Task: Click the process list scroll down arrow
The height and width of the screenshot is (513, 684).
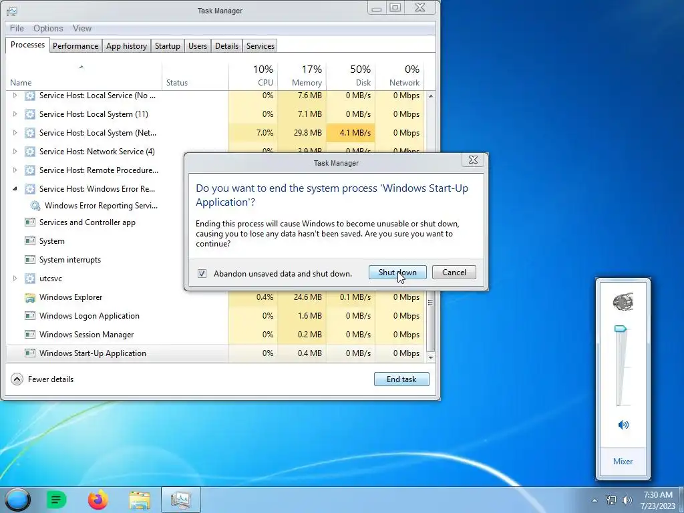Action: 431,358
